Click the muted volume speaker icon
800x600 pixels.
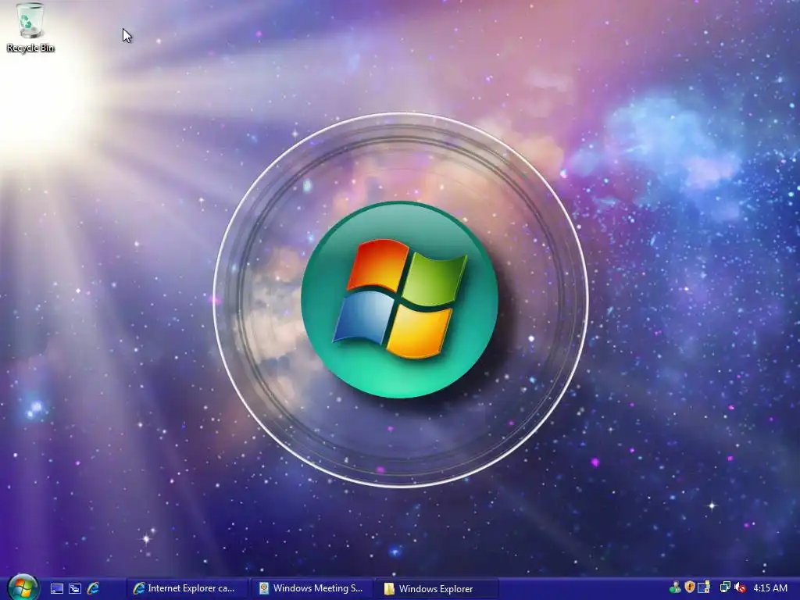(740, 588)
